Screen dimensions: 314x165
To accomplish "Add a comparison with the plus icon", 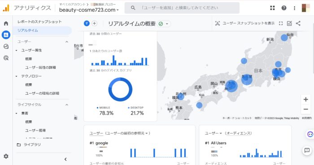I will pos(94,23).
